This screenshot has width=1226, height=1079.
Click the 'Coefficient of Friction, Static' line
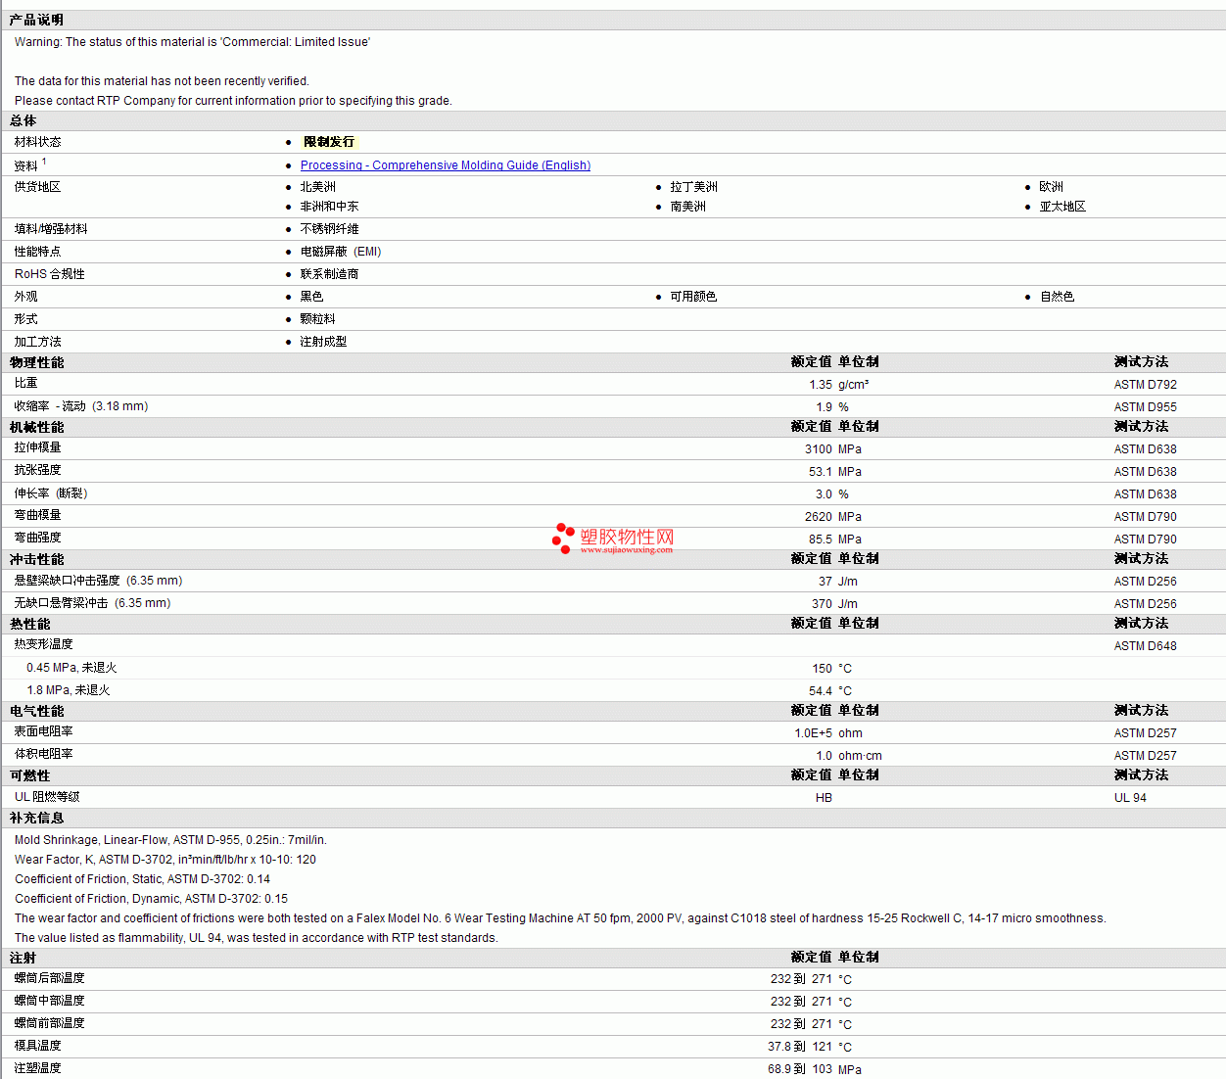coord(142,879)
